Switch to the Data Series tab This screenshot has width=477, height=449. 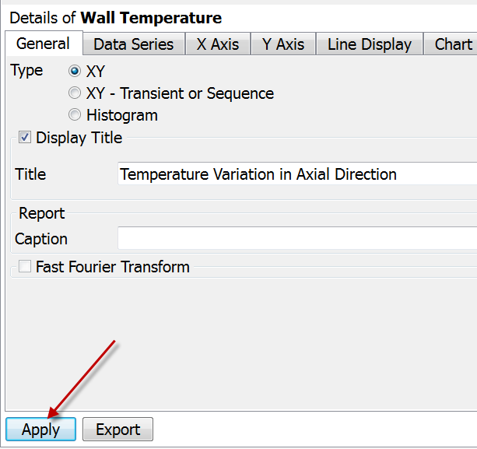pos(134,44)
